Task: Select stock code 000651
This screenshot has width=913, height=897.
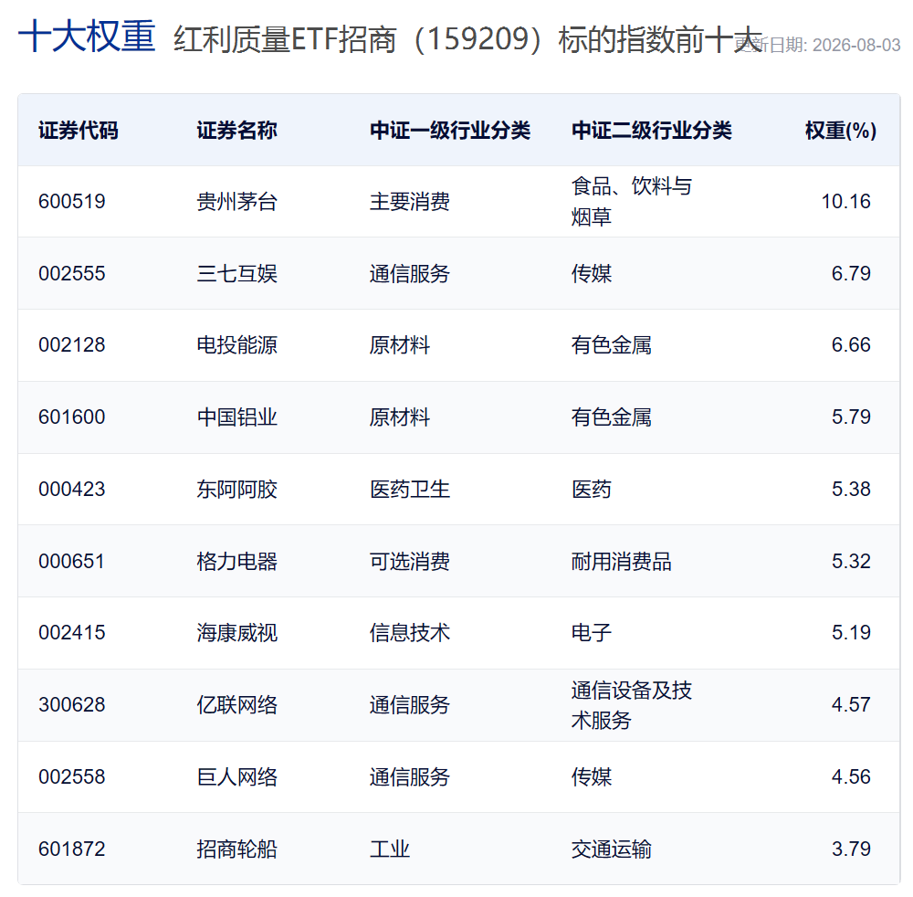Action: 71,562
